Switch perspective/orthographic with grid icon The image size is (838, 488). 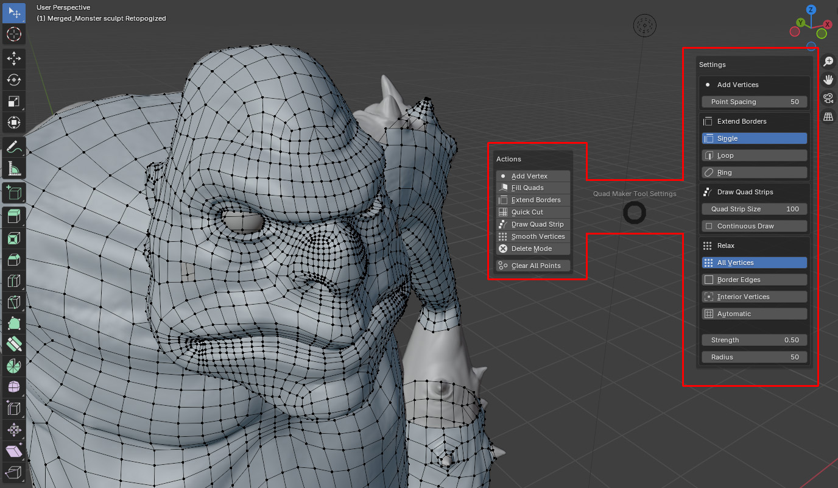[828, 116]
